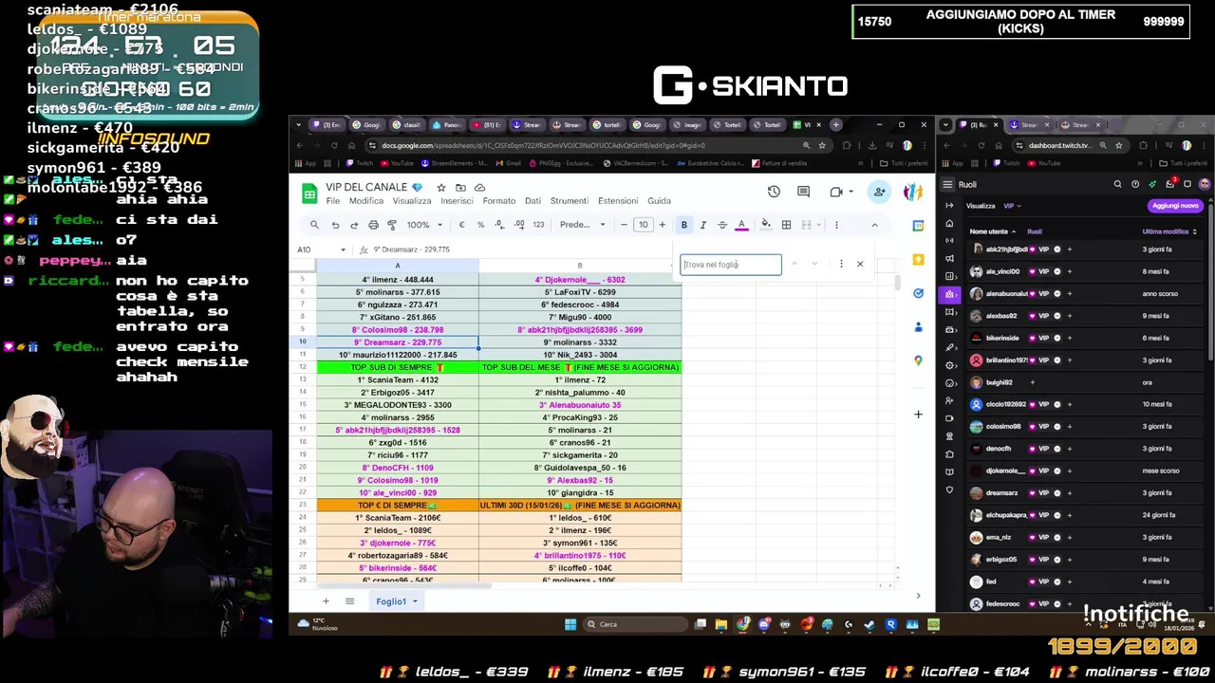
Task: Click the font size 10 field
Action: [643, 225]
